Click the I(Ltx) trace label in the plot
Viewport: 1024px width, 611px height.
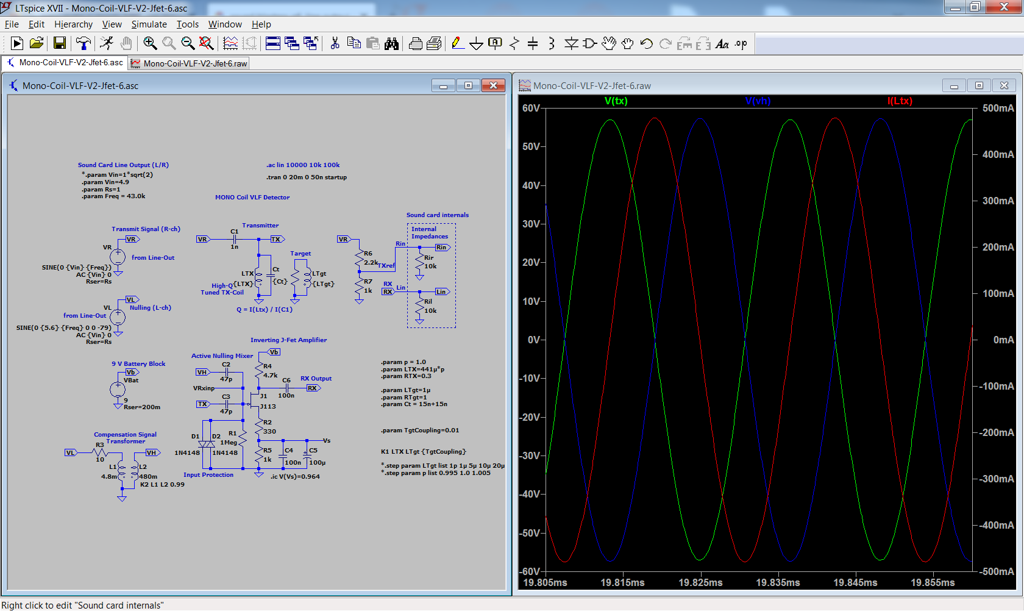900,101
